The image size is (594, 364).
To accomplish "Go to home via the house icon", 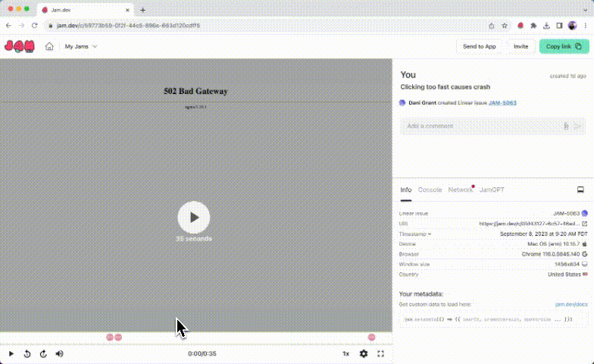I will pos(49,46).
